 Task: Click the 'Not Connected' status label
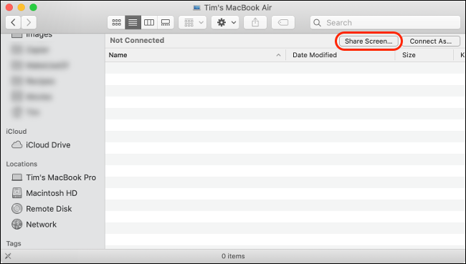[137, 40]
